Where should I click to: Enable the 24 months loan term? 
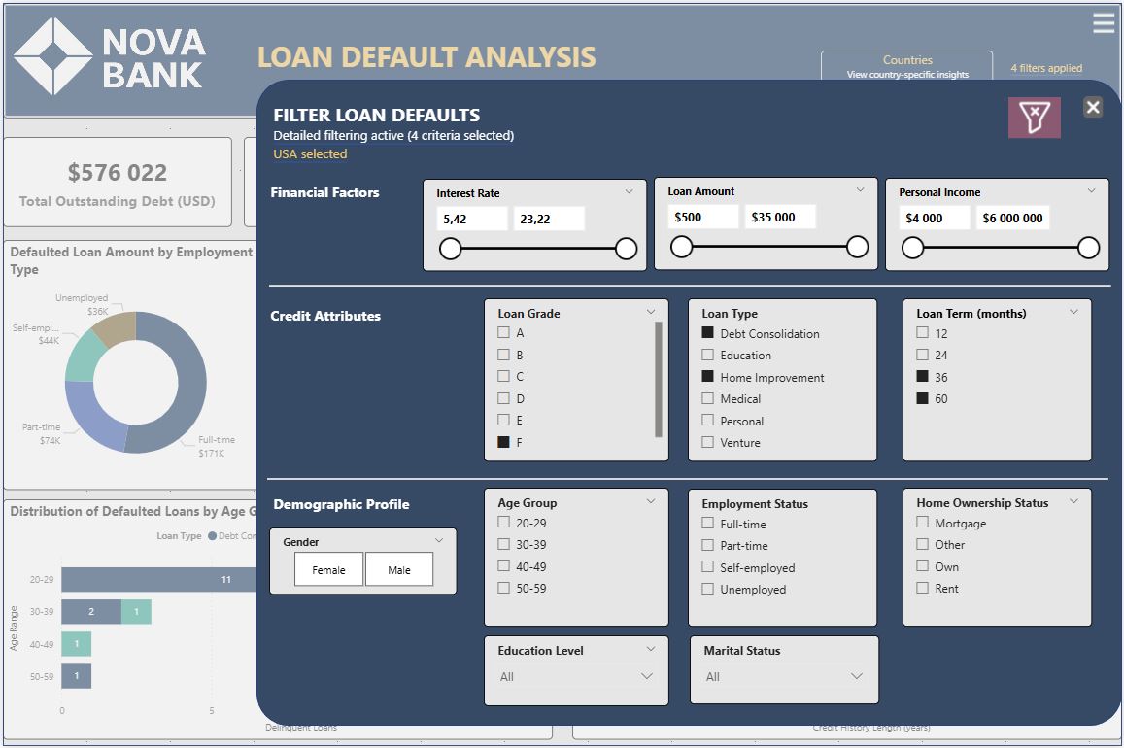click(922, 355)
